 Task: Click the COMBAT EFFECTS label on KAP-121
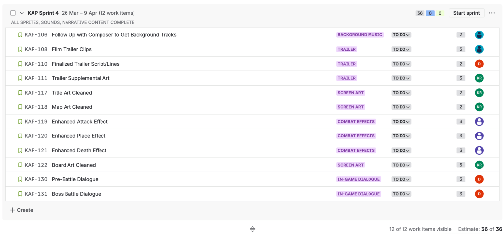(x=356, y=151)
